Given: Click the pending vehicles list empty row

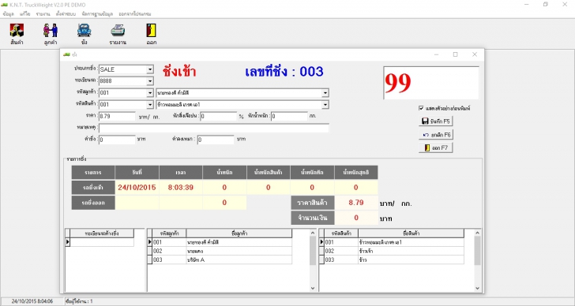Looking at the screenshot, I should [x=102, y=242].
